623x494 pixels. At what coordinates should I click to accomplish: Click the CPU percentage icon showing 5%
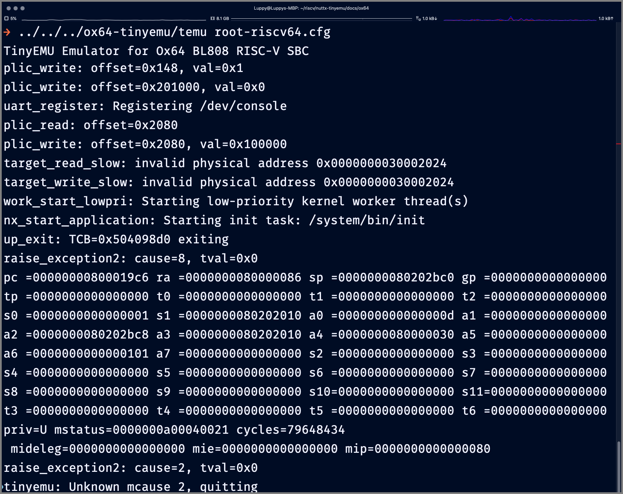tap(6, 18)
